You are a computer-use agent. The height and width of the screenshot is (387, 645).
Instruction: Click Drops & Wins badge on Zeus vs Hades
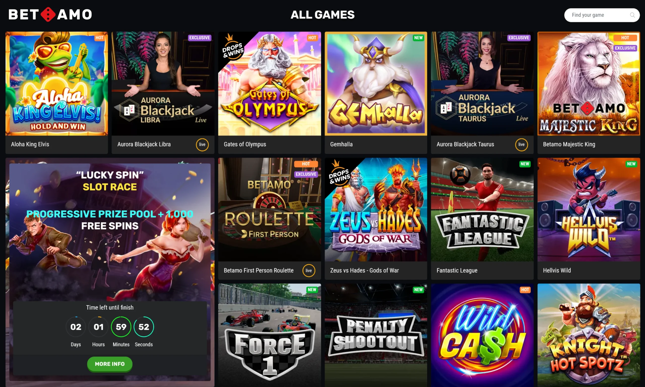339,173
